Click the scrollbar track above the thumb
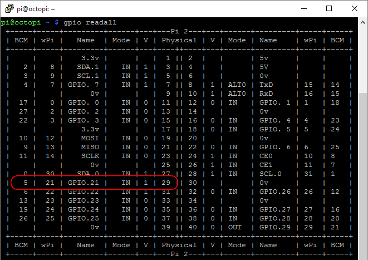The height and width of the screenshot is (260, 368). (362, 60)
